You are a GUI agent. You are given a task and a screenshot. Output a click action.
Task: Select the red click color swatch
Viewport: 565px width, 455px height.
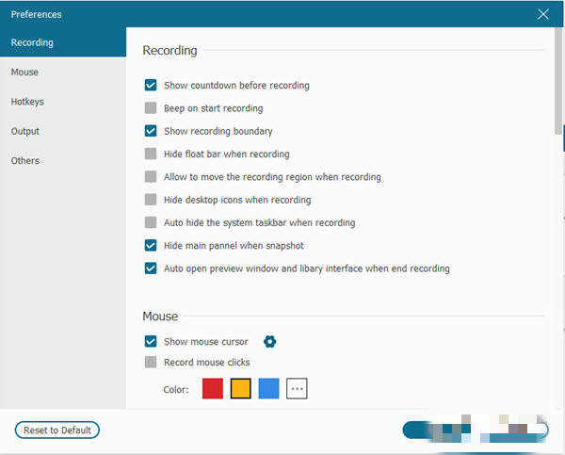pyautogui.click(x=213, y=388)
